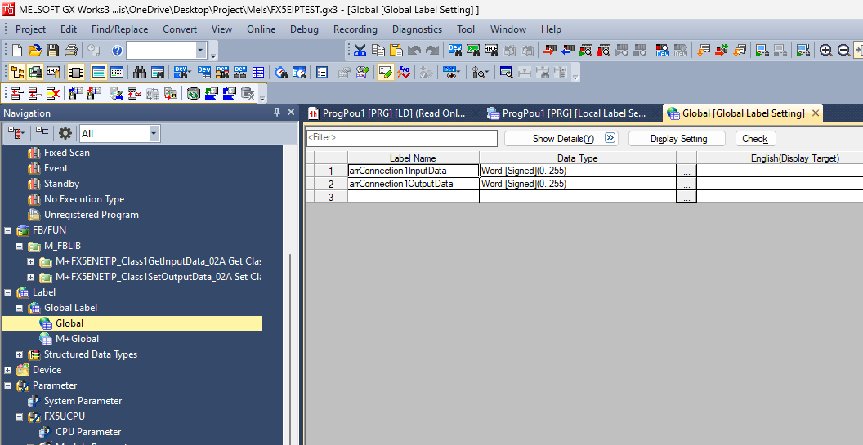Open the 'All' filter dropdown in Navigation
Viewport: 863px width, 445px height.
point(154,133)
